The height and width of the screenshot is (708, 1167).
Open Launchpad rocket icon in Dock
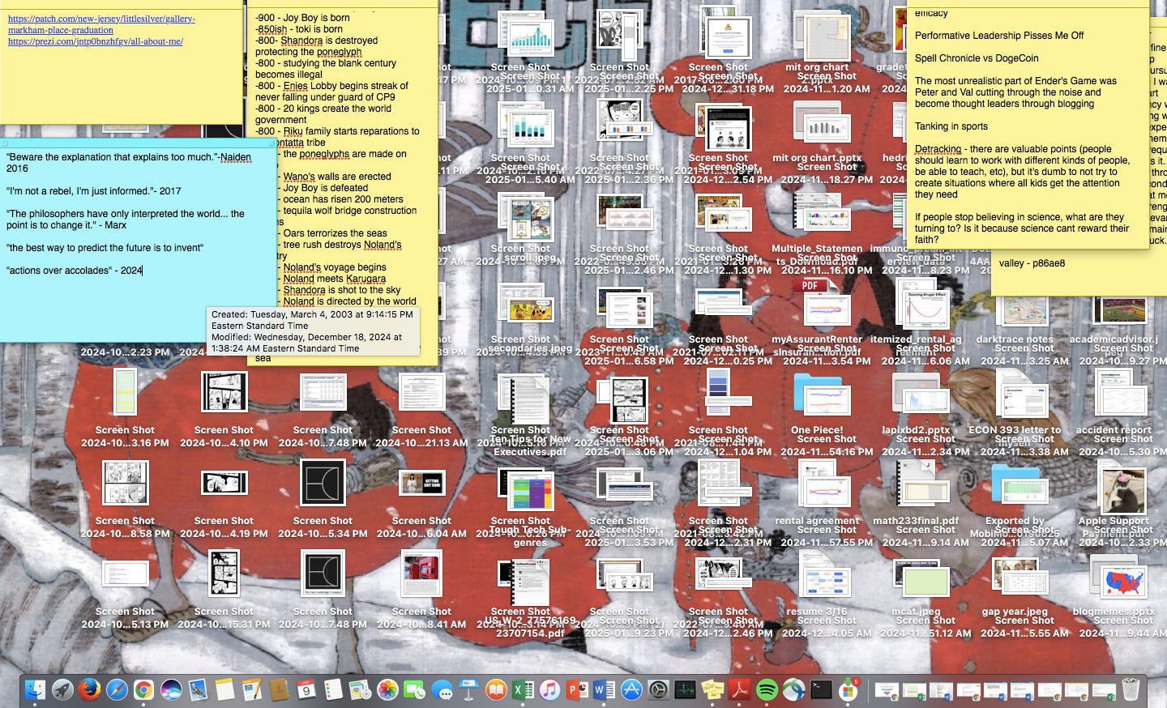62,690
